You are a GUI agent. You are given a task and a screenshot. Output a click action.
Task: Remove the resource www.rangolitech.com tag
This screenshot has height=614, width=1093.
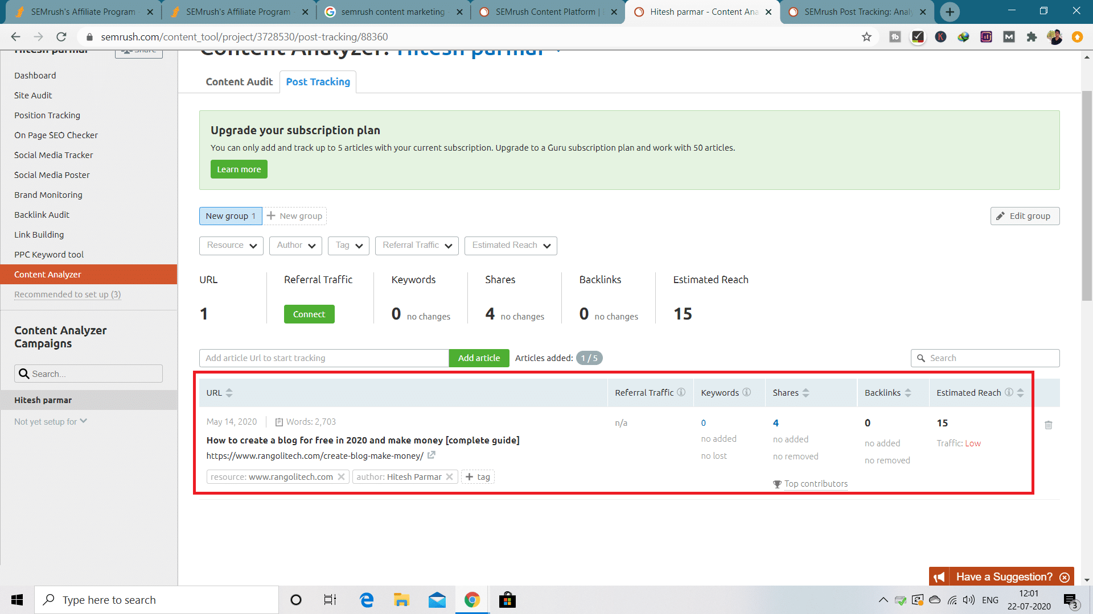pyautogui.click(x=341, y=476)
